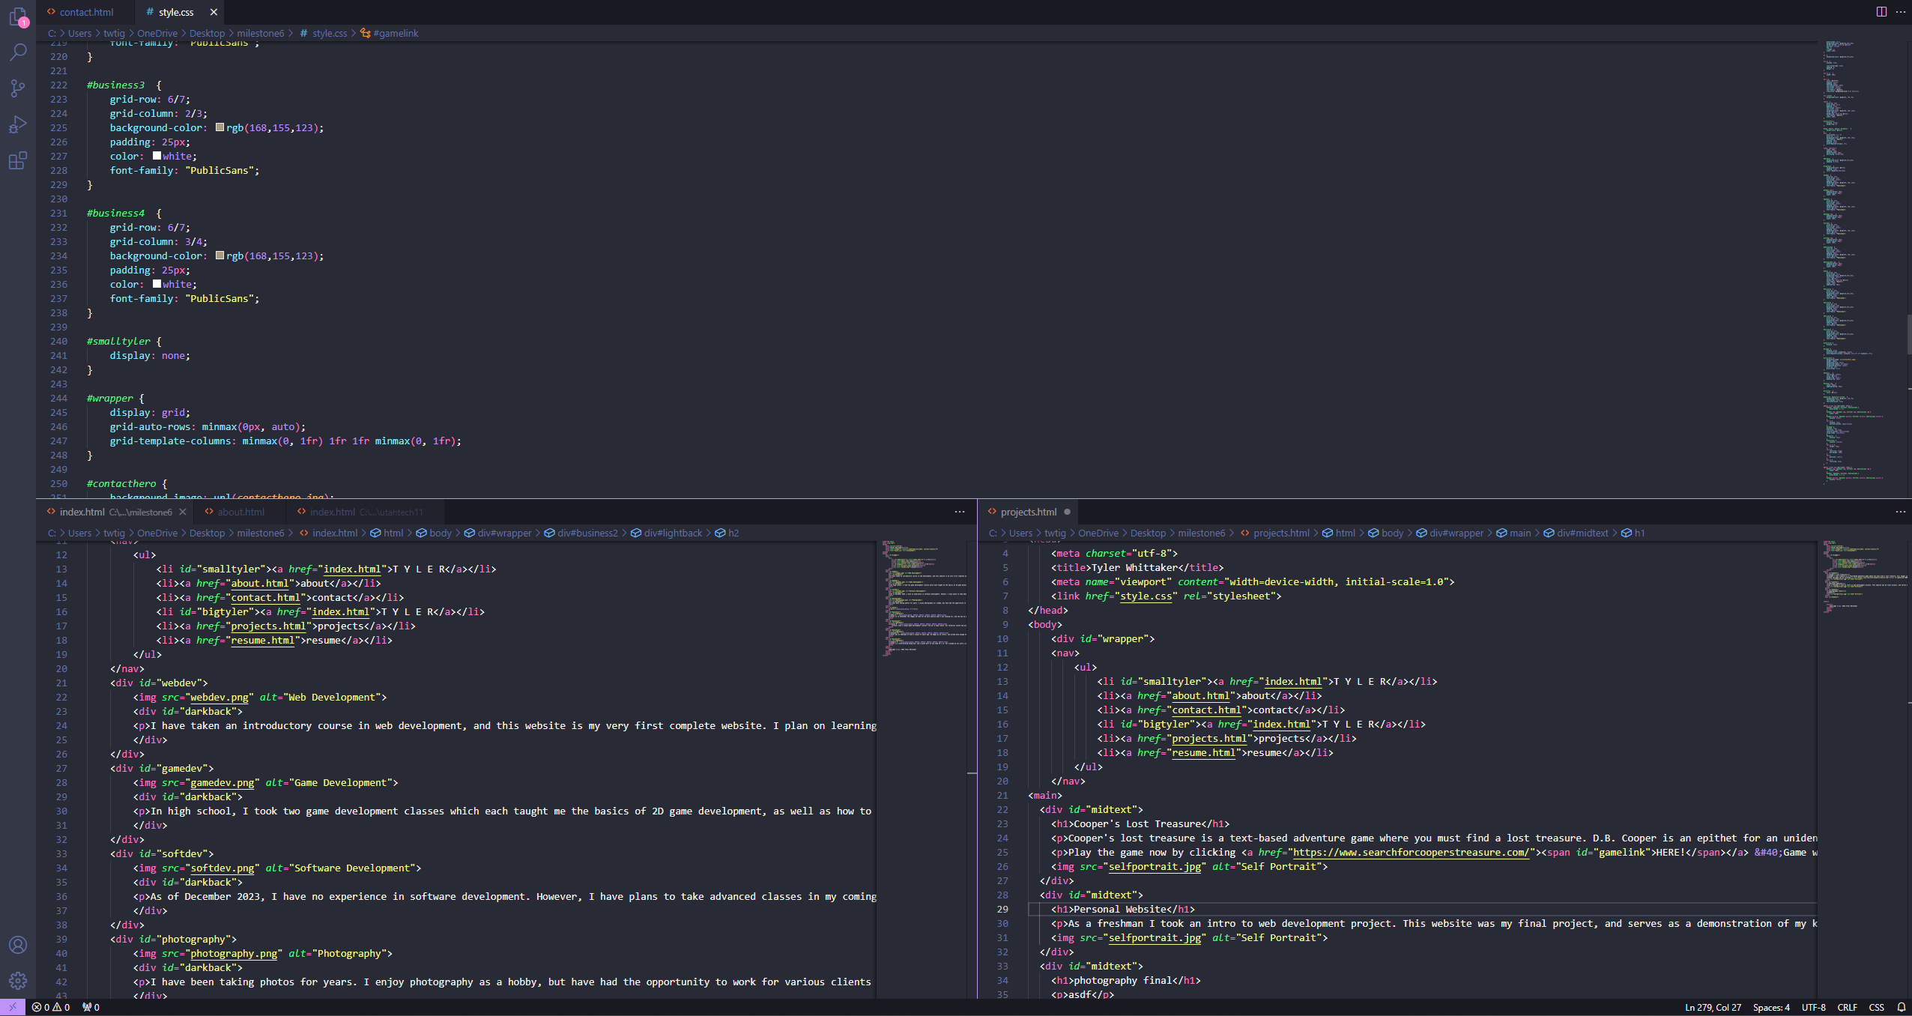Change end of line sequence CRLF
The image size is (1912, 1016).
pyautogui.click(x=1847, y=1007)
